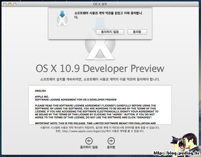Image resolution: width=201 pixels, height=157 pixels.
Task: Click the 동의함 button in the confirmation sheet
Action: point(137,32)
